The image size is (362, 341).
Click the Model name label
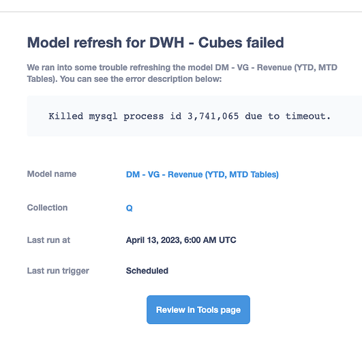point(52,174)
